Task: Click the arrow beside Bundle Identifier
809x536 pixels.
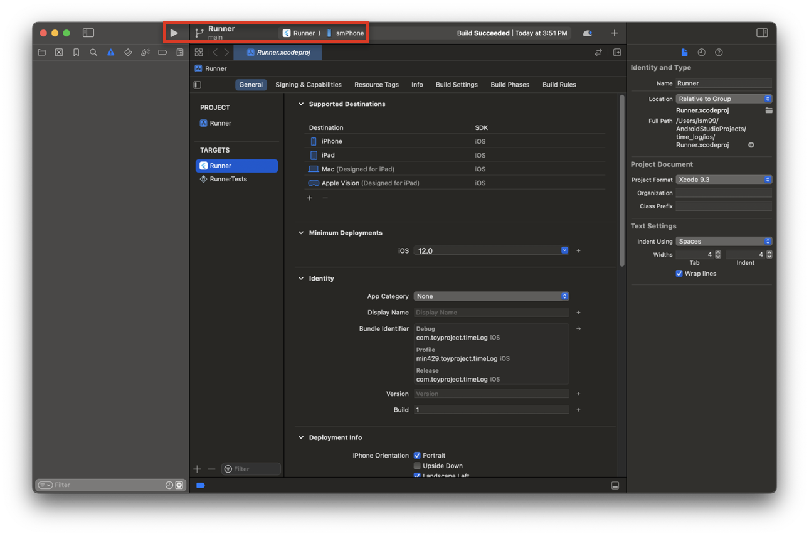Action: 578,329
